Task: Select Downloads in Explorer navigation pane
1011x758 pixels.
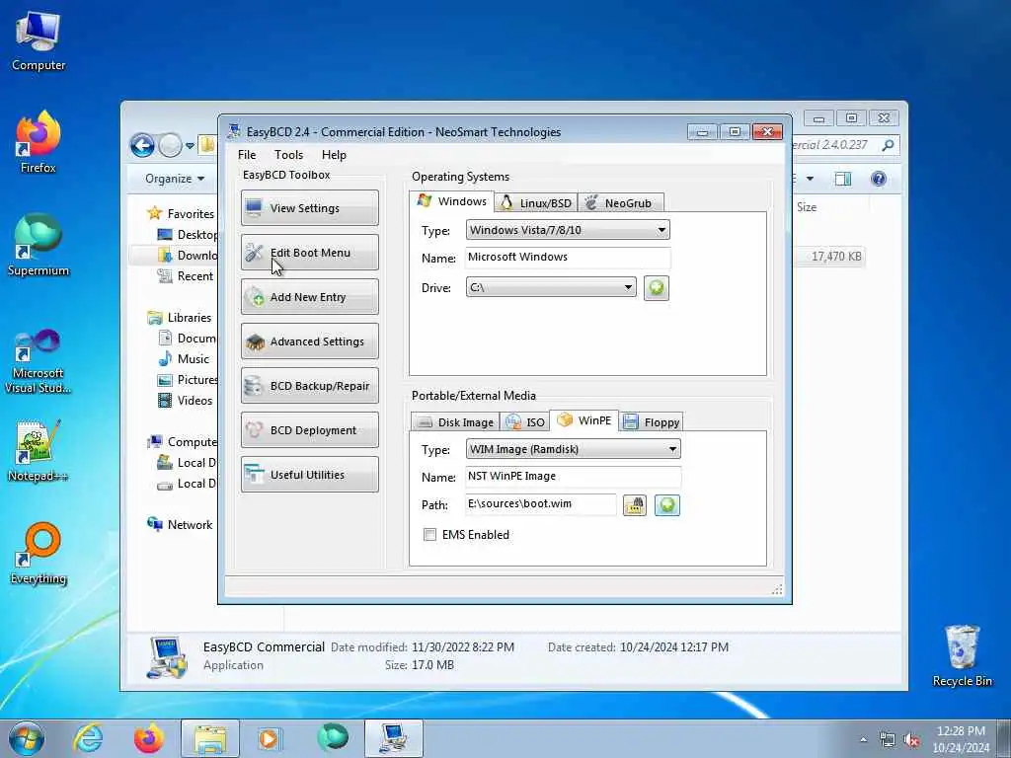Action: [x=188, y=256]
